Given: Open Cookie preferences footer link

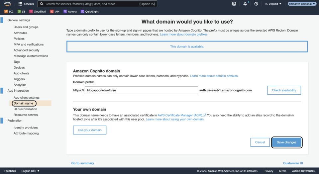Looking at the screenshot, I should point(303,171).
